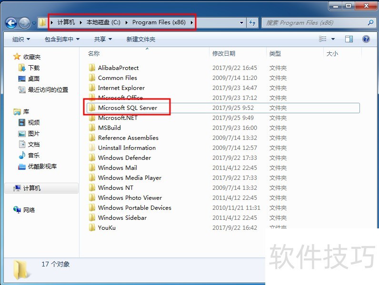This screenshot has height=285, width=379.
Task: Open 最近访问的位置 in favorites
Action: (43, 89)
